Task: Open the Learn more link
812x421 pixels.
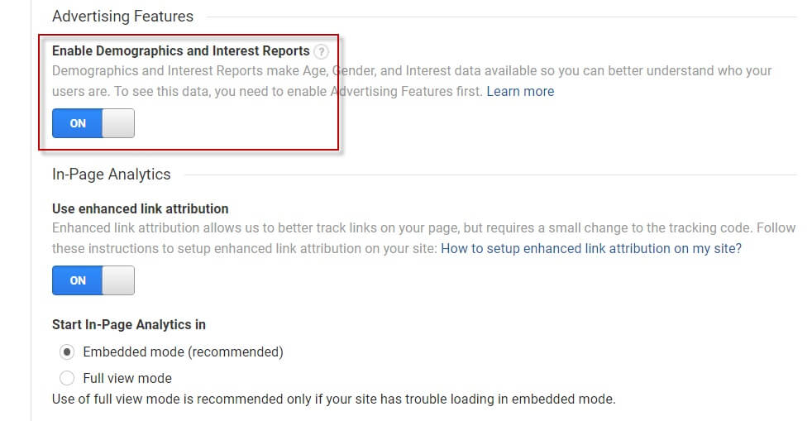Action: (x=520, y=92)
